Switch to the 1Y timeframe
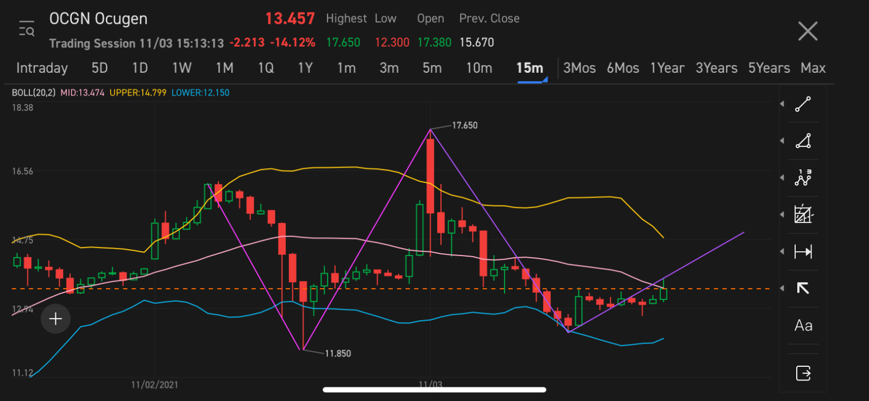Viewport: 869px width, 401px height. (305, 68)
